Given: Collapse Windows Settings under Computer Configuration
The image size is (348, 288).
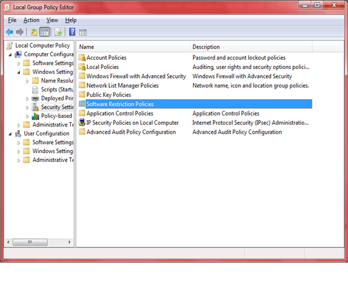Looking at the screenshot, I should 19,73.
